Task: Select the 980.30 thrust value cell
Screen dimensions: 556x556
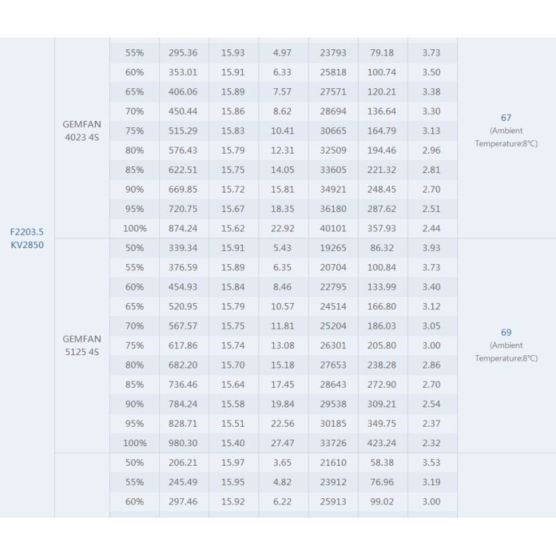Action: coord(183,443)
